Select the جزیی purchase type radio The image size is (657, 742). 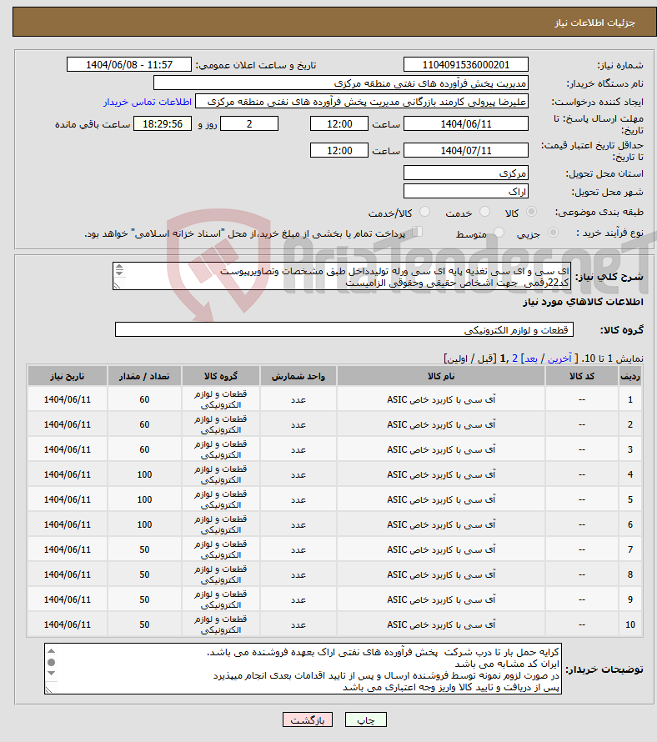(x=553, y=233)
